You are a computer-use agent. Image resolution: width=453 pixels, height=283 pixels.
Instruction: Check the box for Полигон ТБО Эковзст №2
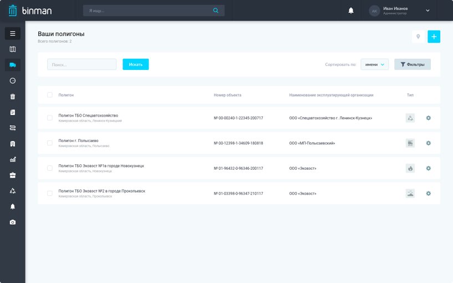click(50, 193)
